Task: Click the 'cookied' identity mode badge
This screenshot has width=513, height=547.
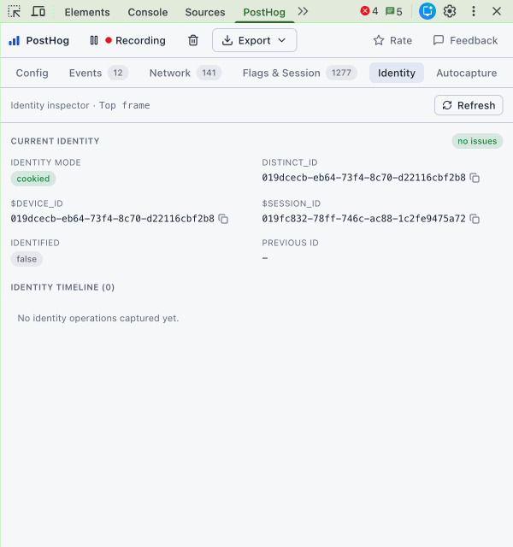Action: tap(33, 179)
